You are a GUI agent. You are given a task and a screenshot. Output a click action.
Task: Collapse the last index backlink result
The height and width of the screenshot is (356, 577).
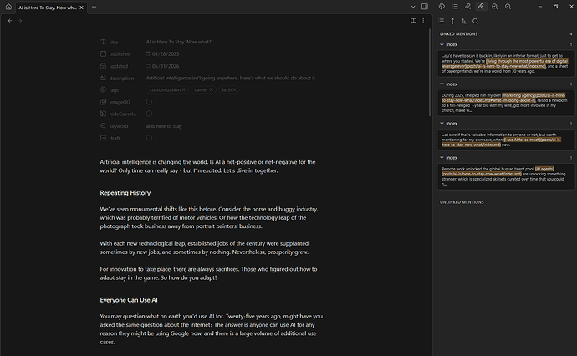pyautogui.click(x=442, y=158)
